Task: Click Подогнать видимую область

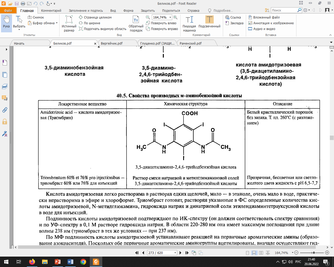Action: (x=103, y=29)
